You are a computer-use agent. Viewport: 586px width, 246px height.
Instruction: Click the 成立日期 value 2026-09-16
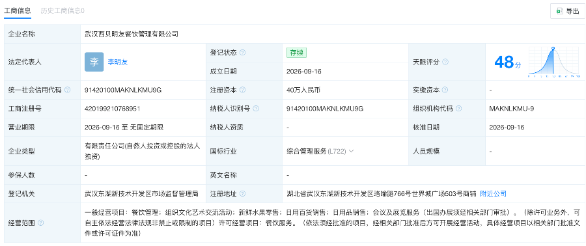pyautogui.click(x=304, y=72)
